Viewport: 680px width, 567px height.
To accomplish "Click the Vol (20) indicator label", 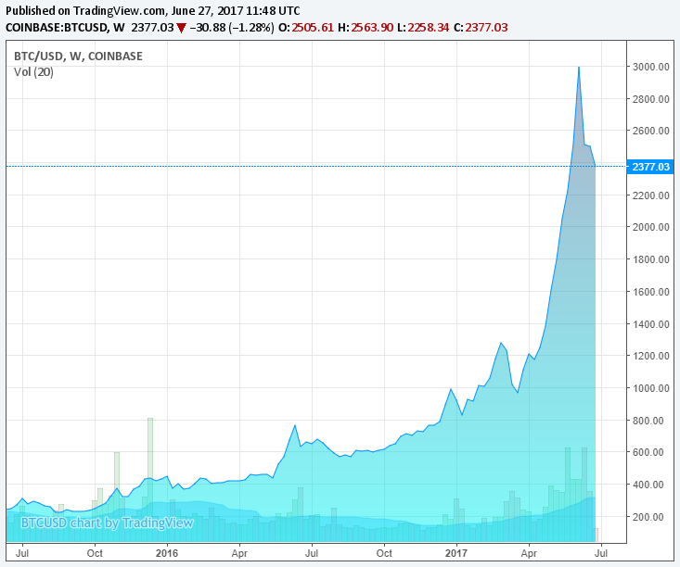I will 33,72.
